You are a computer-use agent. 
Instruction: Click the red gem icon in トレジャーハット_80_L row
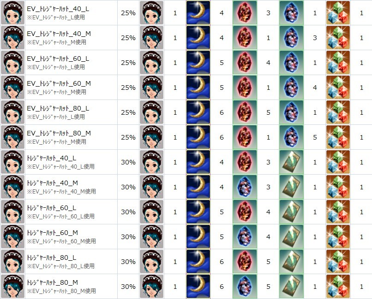[x=245, y=261]
